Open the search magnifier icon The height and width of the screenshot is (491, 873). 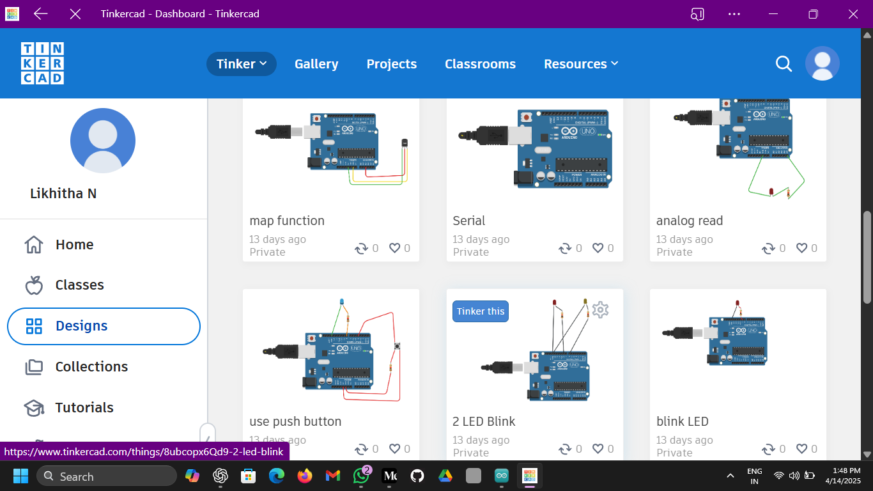pos(784,63)
